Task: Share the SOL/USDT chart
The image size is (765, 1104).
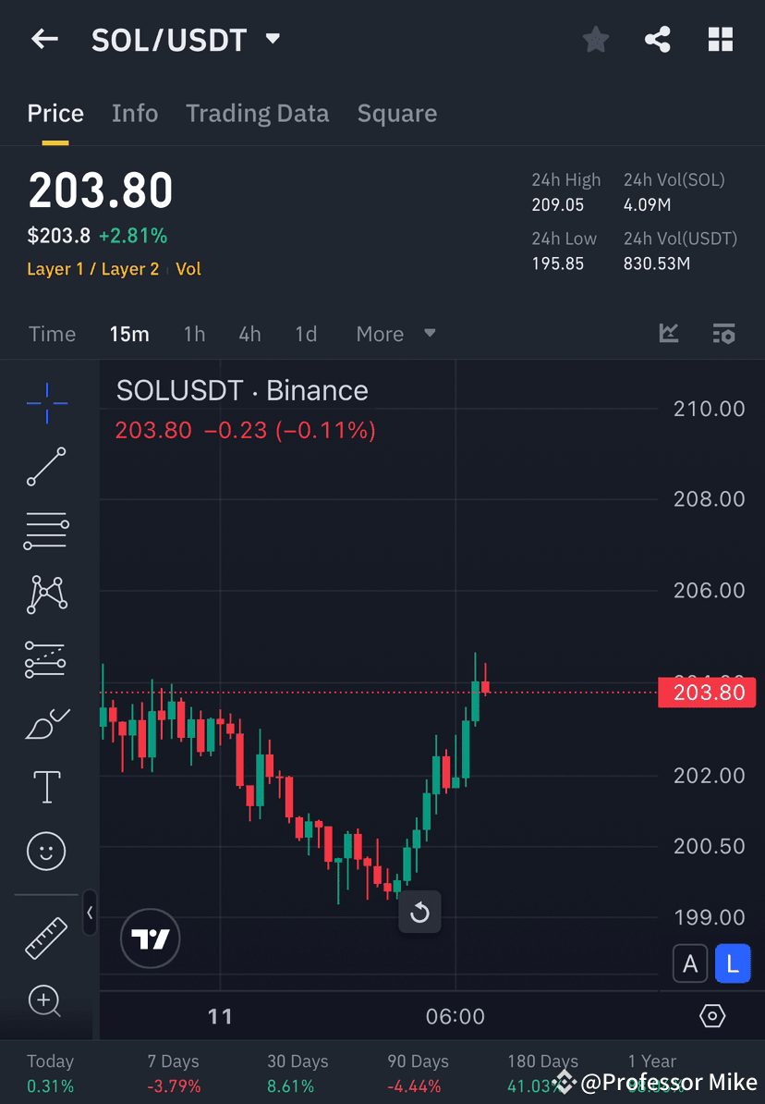Action: (x=658, y=39)
